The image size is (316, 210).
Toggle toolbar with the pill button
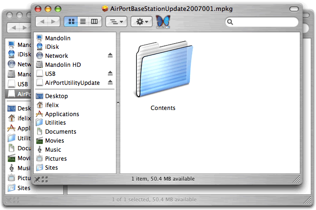point(294,9)
